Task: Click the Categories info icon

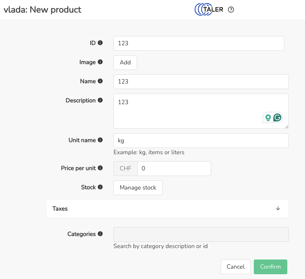Action: pos(100,234)
